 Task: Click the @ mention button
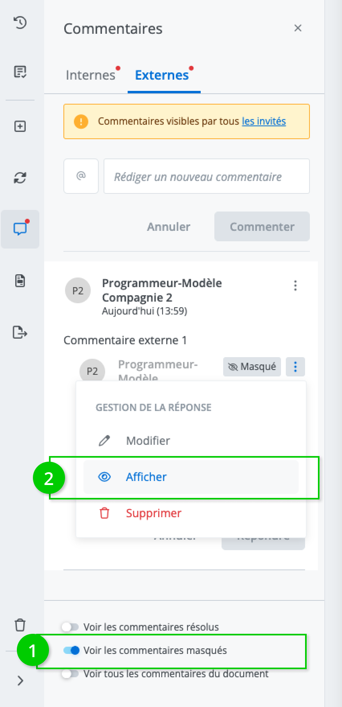pos(81,176)
